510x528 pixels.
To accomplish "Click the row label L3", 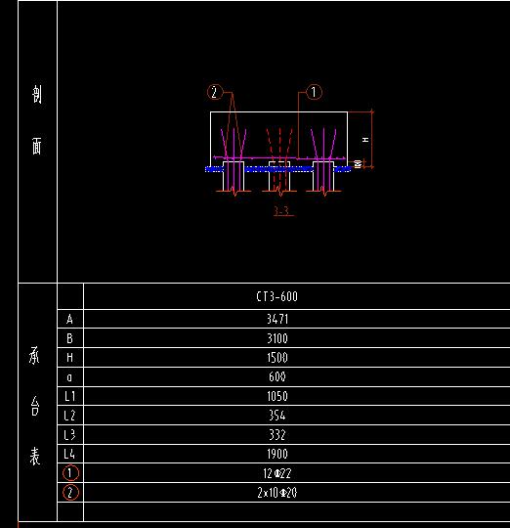I will (x=69, y=435).
